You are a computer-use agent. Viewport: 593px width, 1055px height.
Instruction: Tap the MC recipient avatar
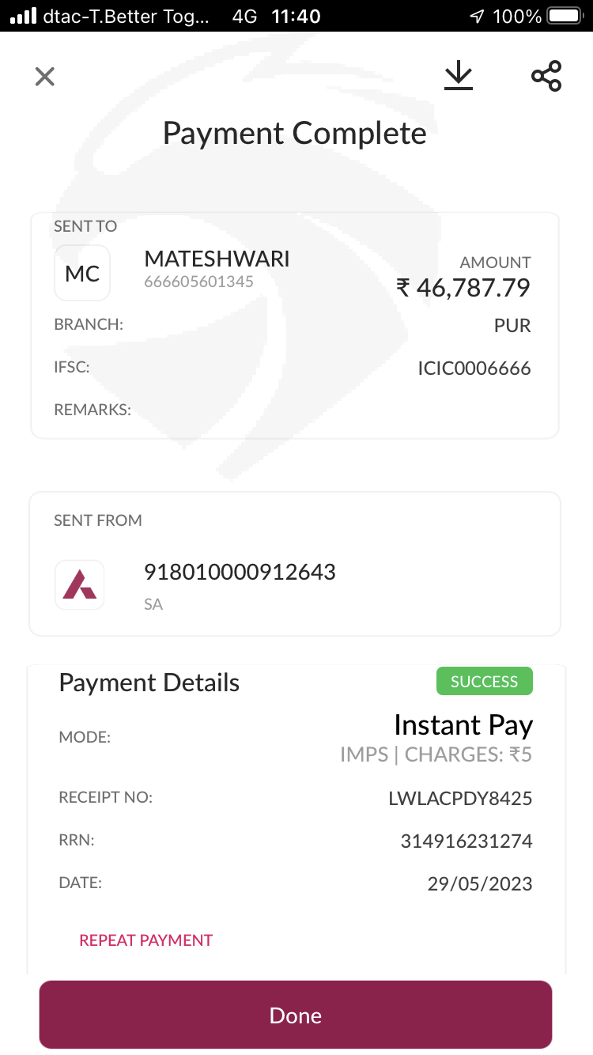(x=82, y=274)
